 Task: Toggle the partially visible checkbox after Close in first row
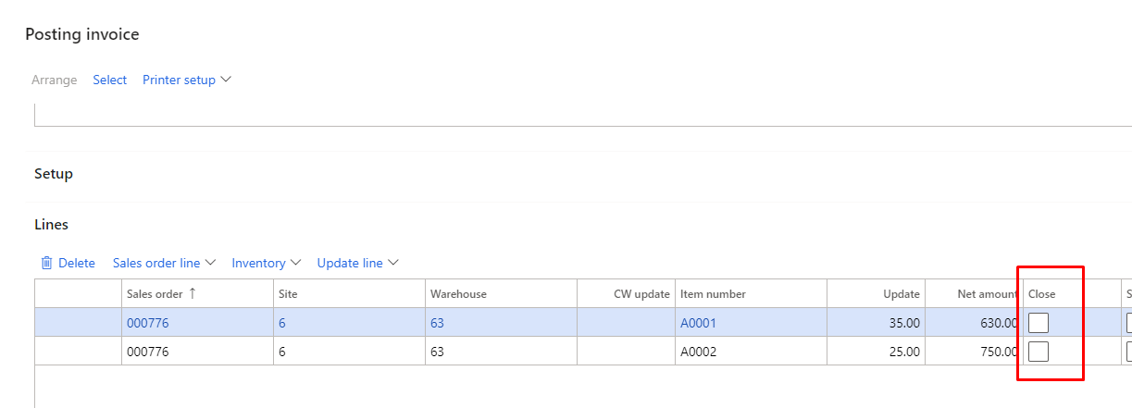click(1129, 323)
